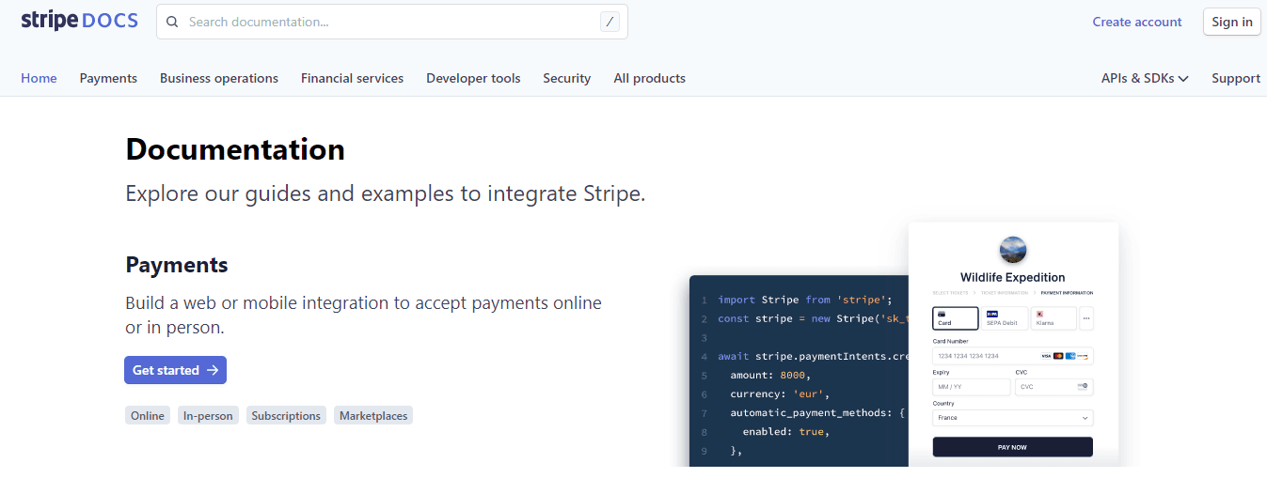Click the slash shortcut key icon

[x=610, y=22]
